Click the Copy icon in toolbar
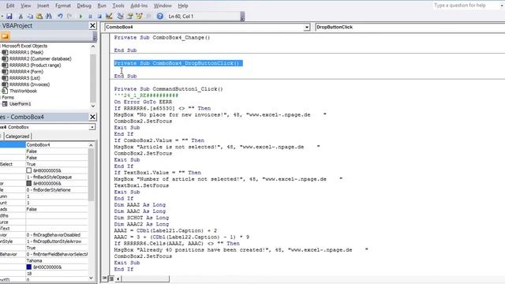The height and width of the screenshot is (284, 505). [30, 16]
